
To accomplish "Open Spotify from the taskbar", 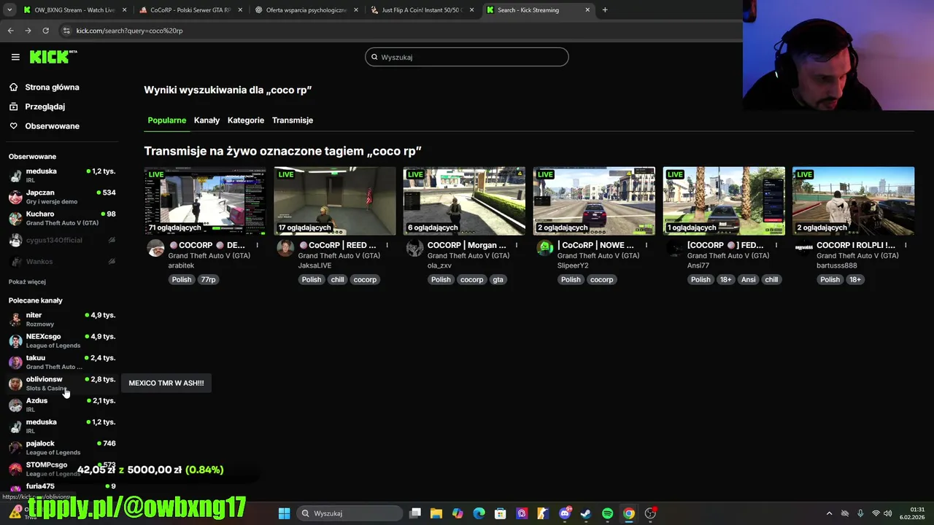I will 607,513.
